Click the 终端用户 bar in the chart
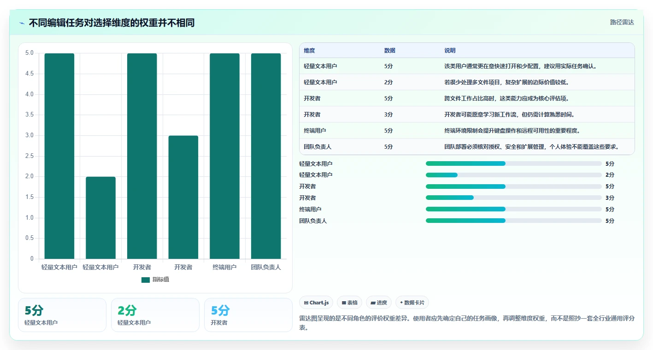The height and width of the screenshot is (350, 653). (224, 156)
